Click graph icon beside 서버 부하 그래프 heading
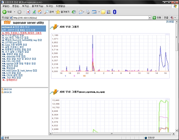This screenshot has height=140, width=179. click(54, 27)
